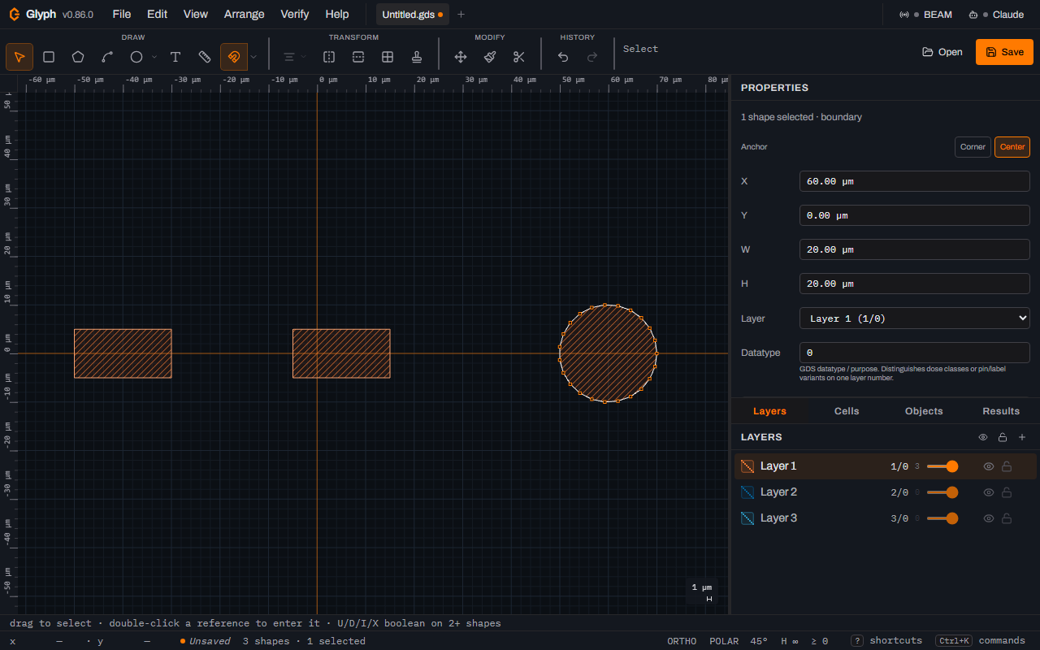Click the Array grid transform icon

388,57
